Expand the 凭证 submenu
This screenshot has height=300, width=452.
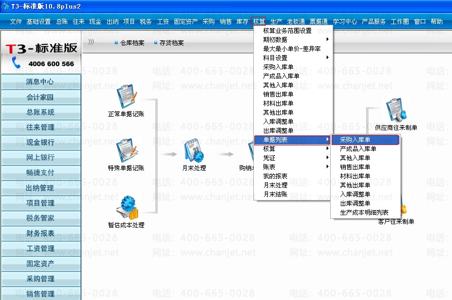293,158
